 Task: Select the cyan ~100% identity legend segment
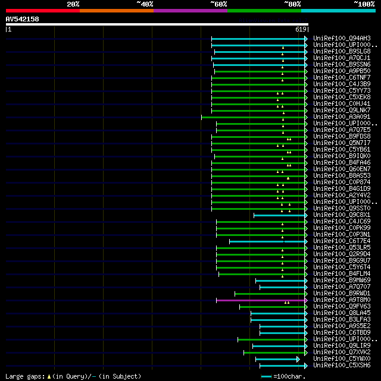(338, 11)
